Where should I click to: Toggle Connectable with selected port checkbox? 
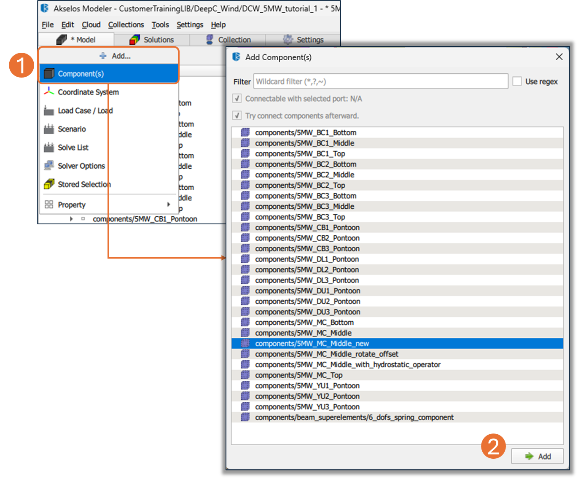pos(237,99)
